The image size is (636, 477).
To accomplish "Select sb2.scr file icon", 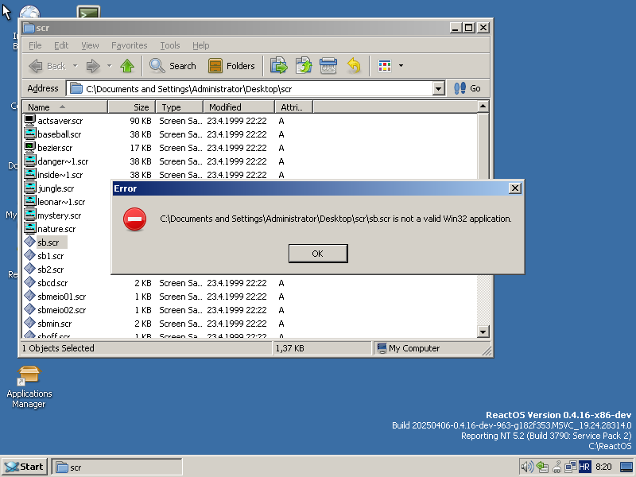I will click(29, 269).
